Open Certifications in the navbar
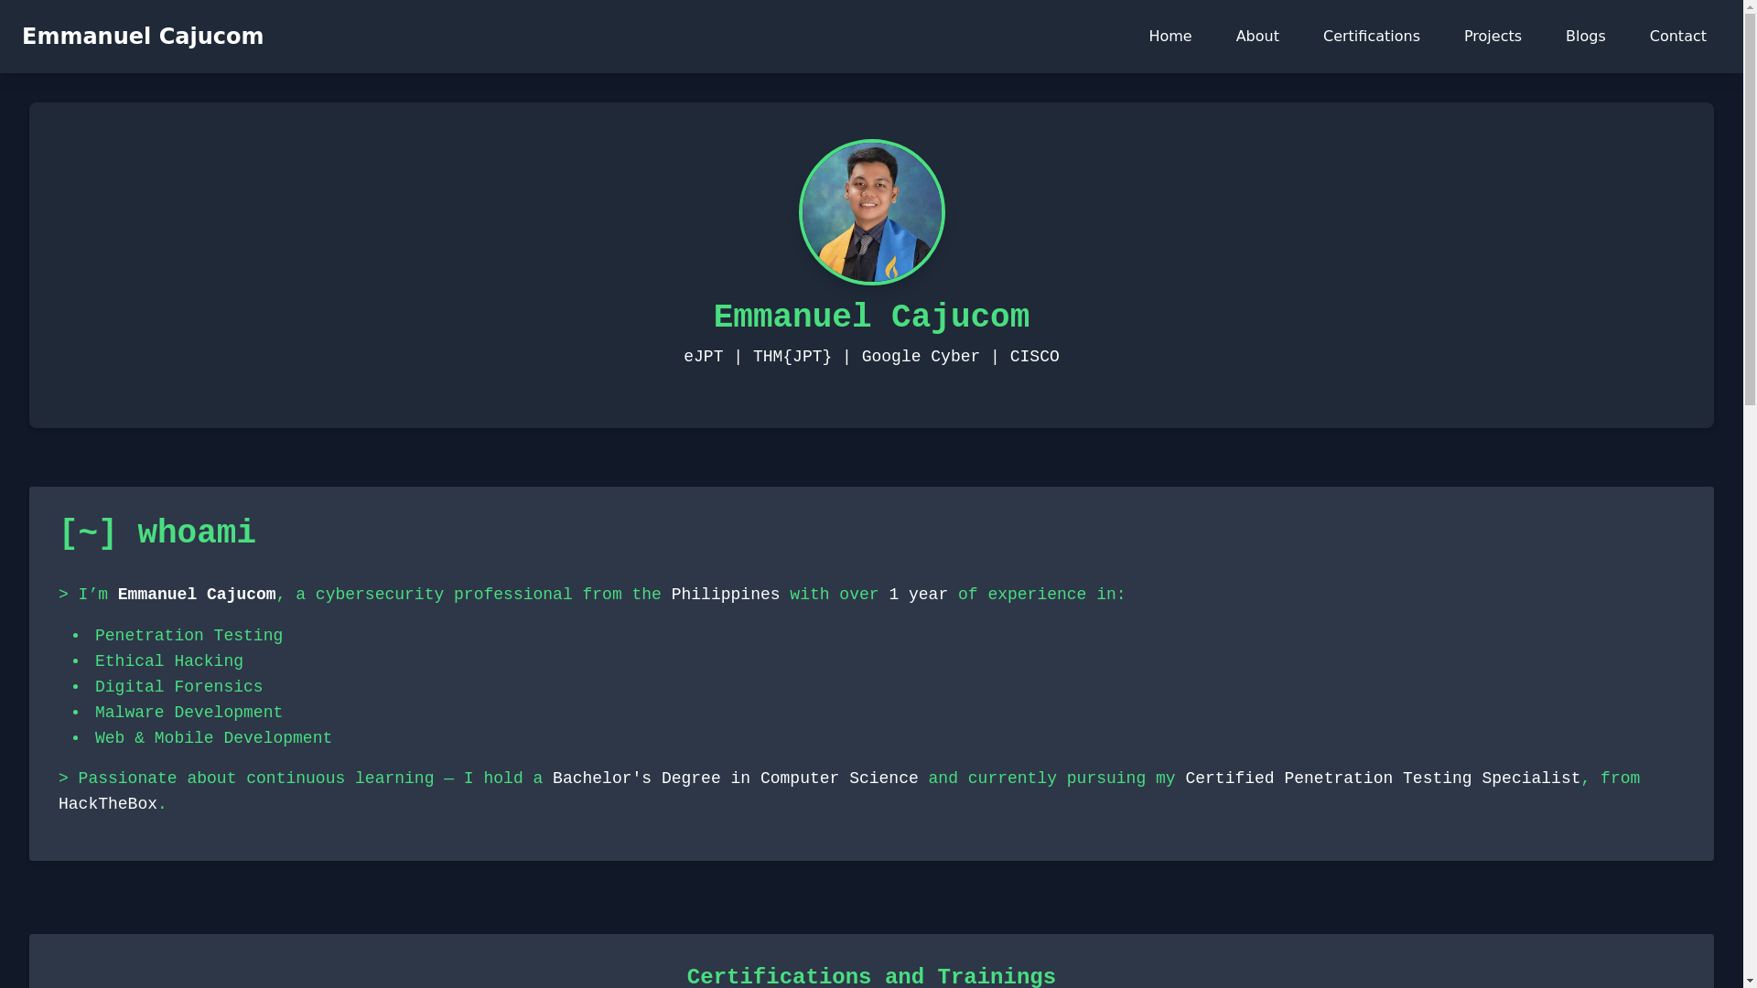The width and height of the screenshot is (1757, 988). [1371, 37]
